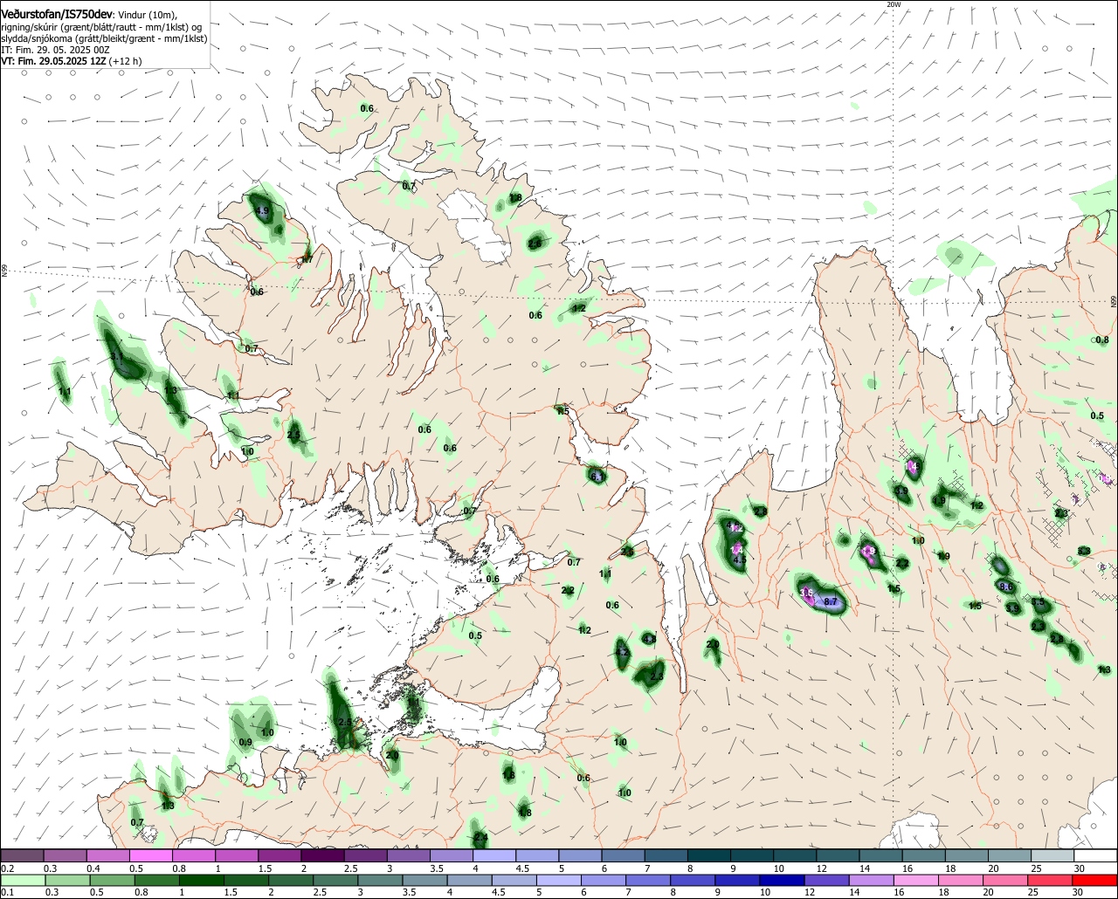This screenshot has height=899, width=1118.
Task: Click the light pink lower legend swatch at 16
Action: [915, 880]
